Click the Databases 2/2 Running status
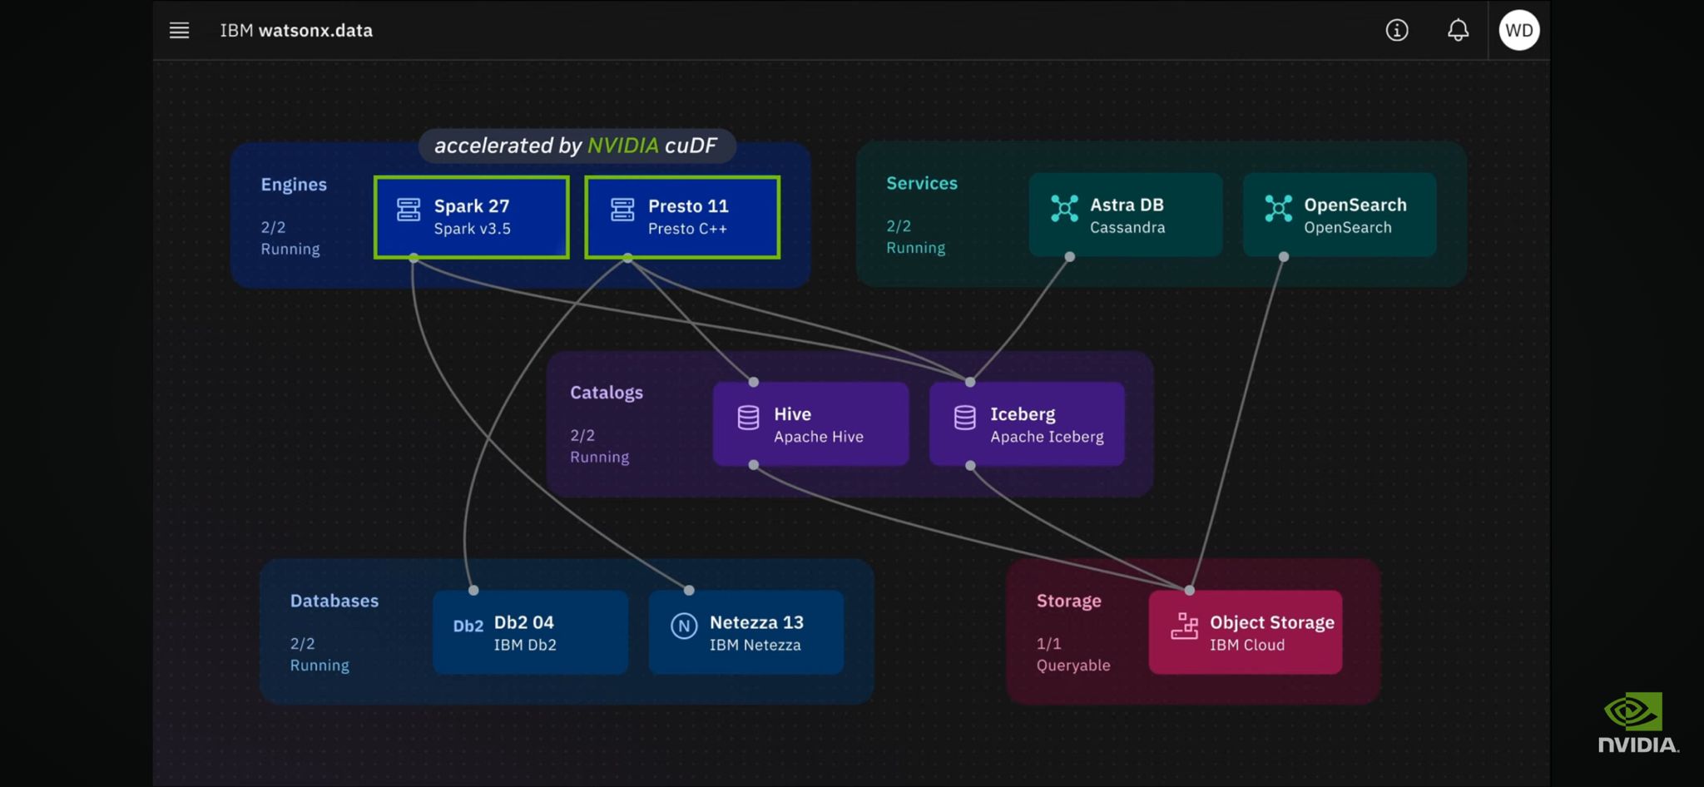 pos(319,654)
